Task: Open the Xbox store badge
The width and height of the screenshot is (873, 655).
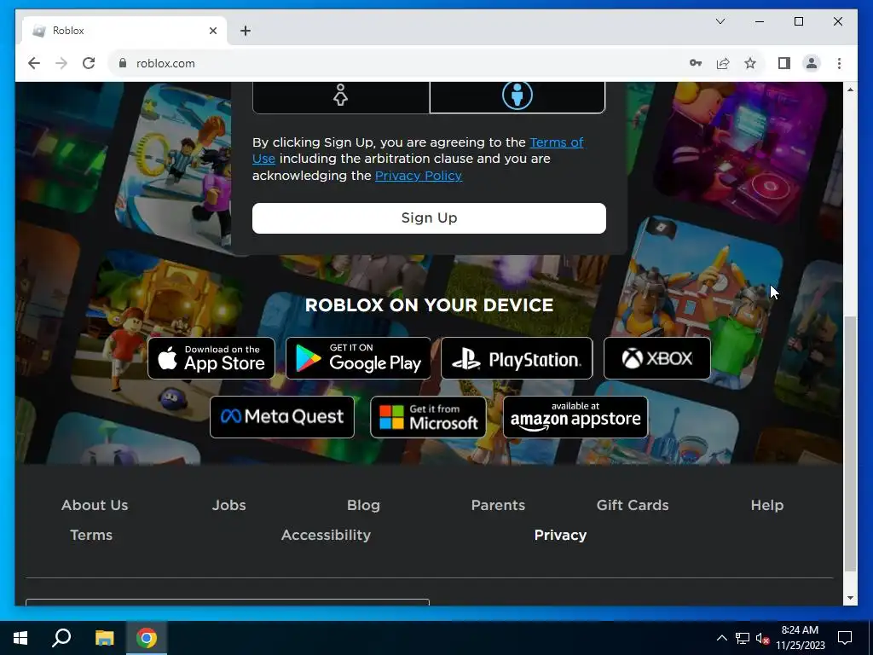Action: [x=657, y=358]
